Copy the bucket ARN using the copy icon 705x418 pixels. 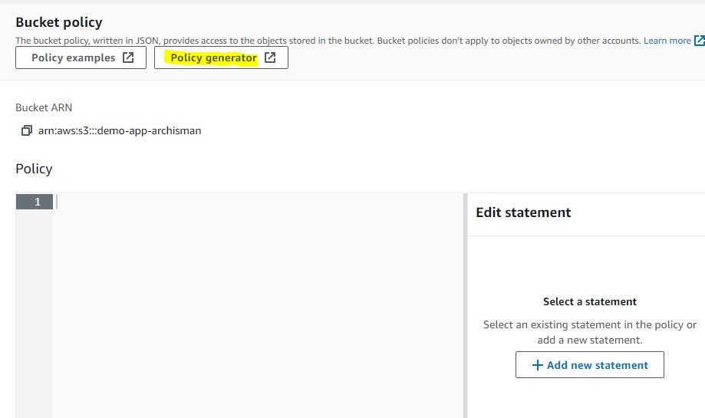tap(27, 130)
